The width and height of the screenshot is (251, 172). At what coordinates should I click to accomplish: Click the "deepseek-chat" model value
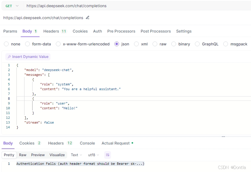(x=57, y=70)
